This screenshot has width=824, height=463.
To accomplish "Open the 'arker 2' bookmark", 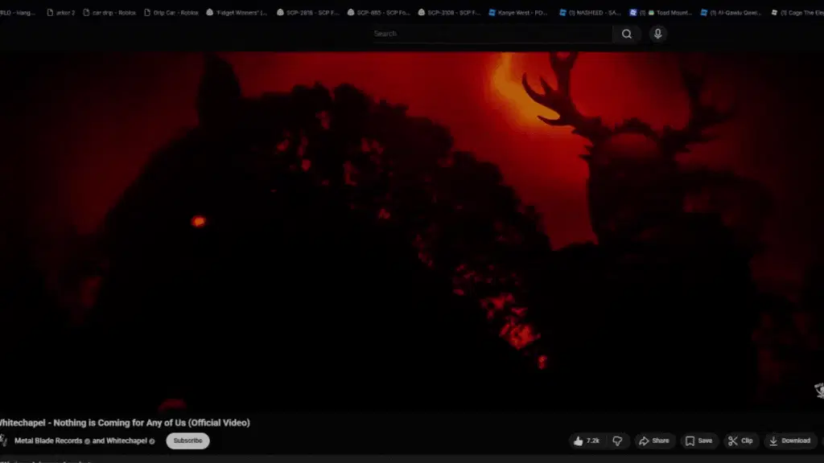I will tap(61, 13).
